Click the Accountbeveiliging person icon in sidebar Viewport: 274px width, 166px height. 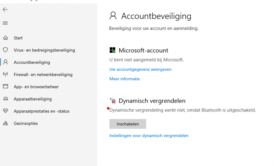pyautogui.click(x=5, y=62)
